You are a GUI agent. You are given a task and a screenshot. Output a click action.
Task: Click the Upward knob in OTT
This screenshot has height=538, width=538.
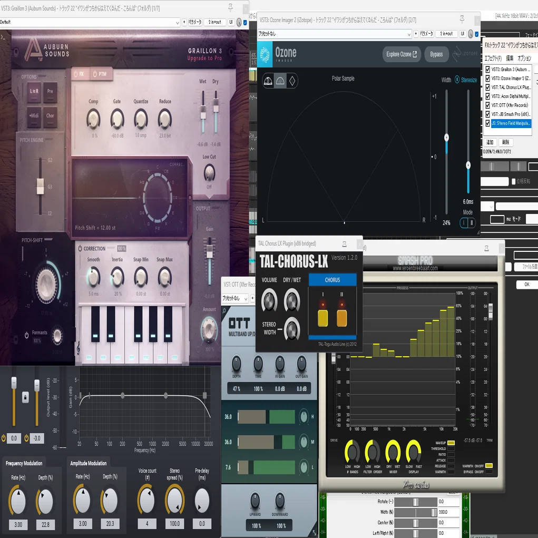[255, 501]
